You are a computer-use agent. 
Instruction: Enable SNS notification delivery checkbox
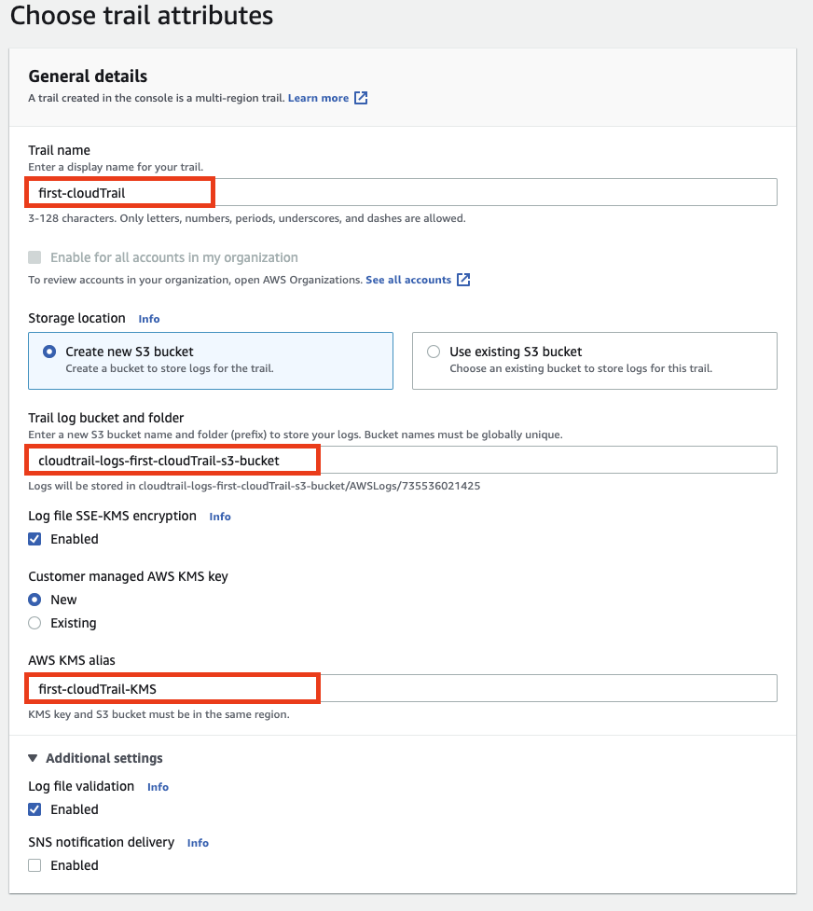tap(34, 865)
